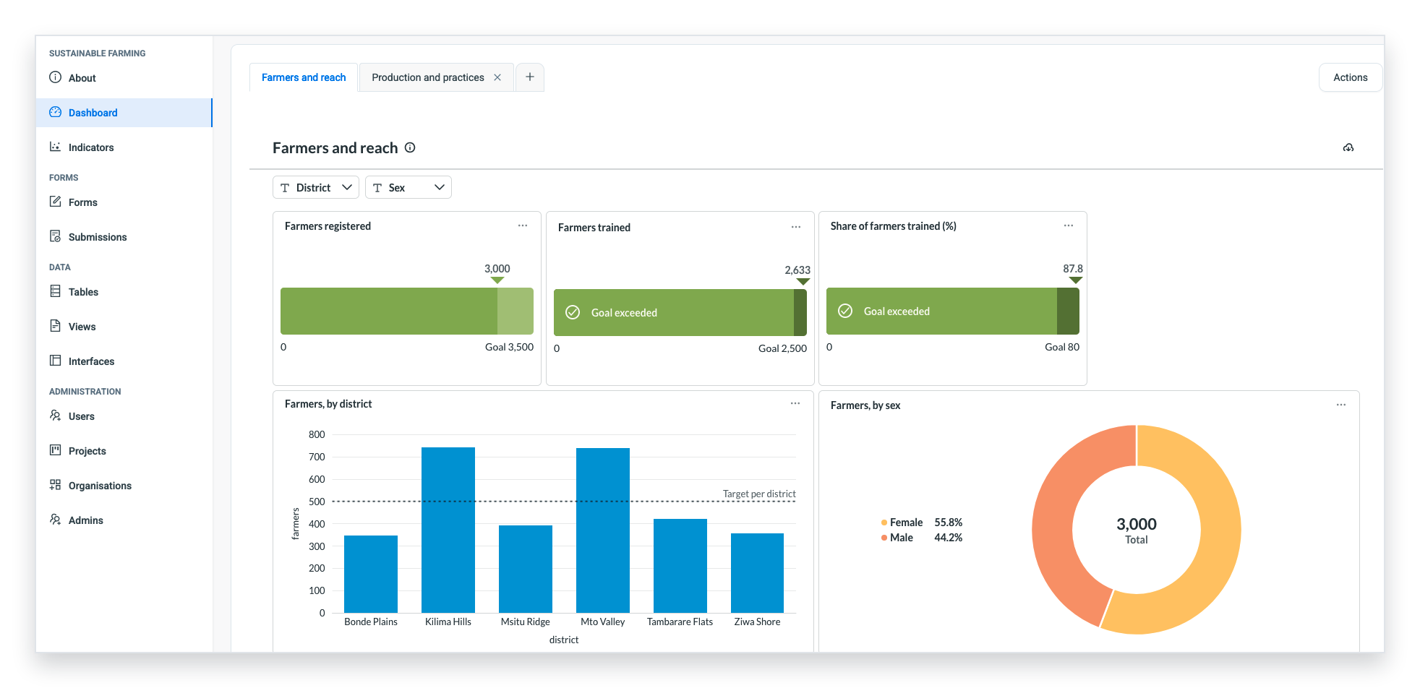Viewport: 1420px width, 688px height.
Task: Click the Users people icon
Action: (x=55, y=416)
